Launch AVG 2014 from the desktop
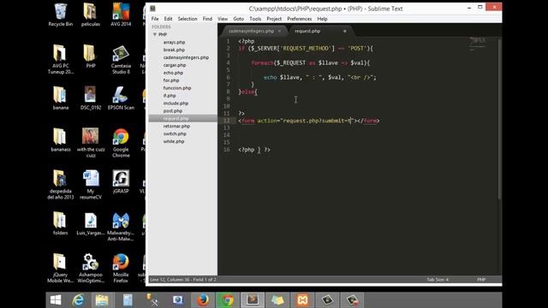Screen dimensions: 548x308 click(121, 15)
